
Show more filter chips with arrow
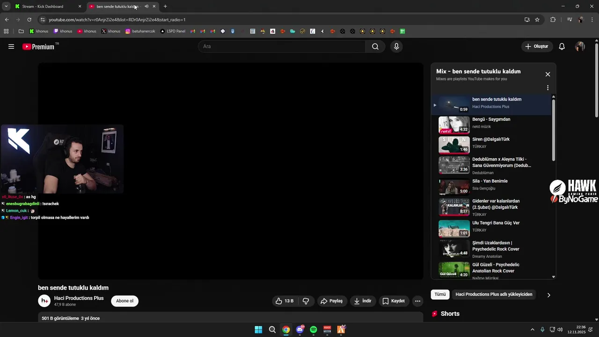[x=549, y=295]
